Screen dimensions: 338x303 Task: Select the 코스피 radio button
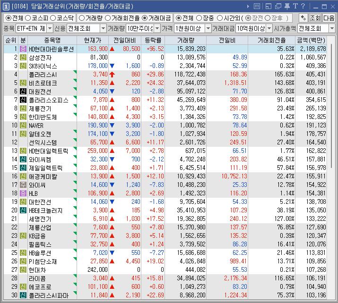click(28, 18)
